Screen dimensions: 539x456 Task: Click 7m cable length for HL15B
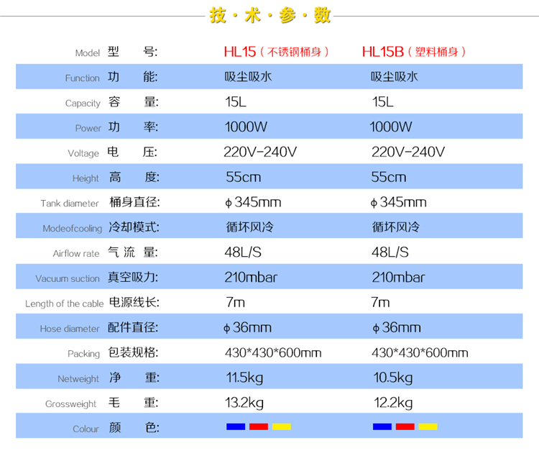pyautogui.click(x=380, y=303)
